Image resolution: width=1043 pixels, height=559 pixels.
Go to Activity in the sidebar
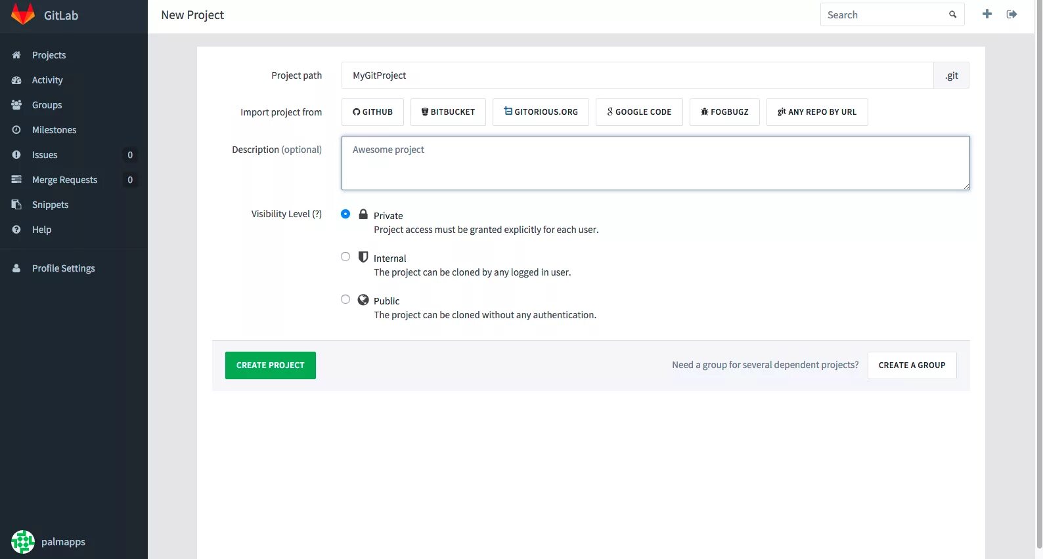74,80
